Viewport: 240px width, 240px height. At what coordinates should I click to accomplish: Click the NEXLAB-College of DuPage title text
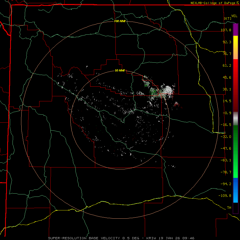pos(213,3)
